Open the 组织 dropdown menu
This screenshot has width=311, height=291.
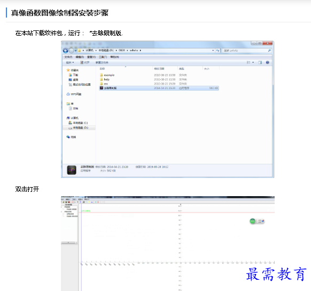(x=70, y=62)
